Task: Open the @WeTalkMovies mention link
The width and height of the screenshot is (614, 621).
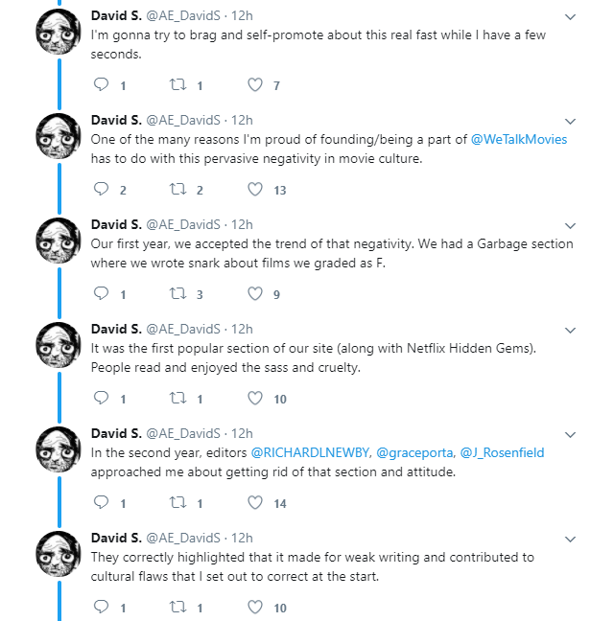Action: pos(519,139)
